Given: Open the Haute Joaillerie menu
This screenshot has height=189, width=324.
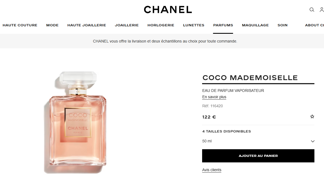Looking at the screenshot, I should (x=87, y=25).
